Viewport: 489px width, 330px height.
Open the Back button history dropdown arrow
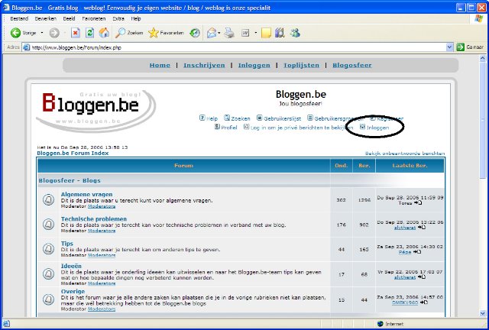click(x=40, y=33)
